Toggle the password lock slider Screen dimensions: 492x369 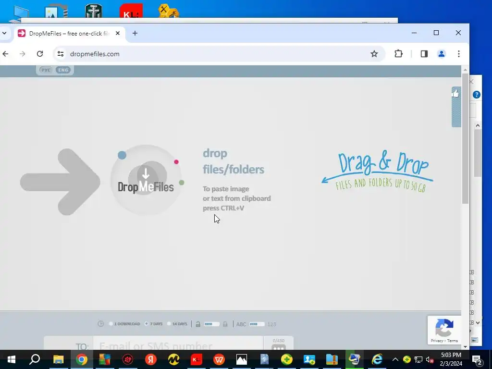(211, 324)
